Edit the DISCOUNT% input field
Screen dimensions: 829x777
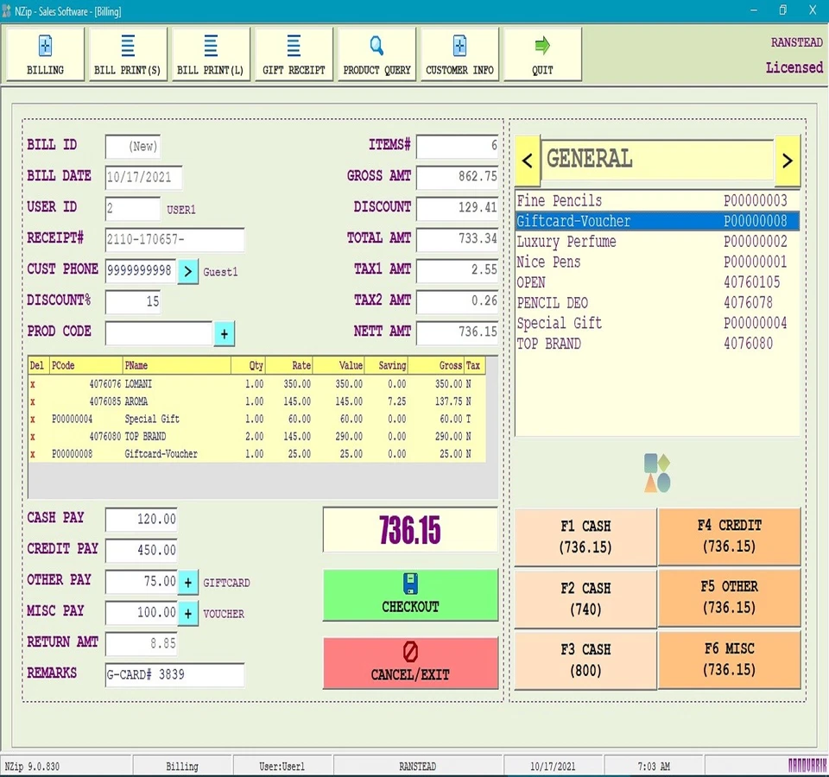[x=134, y=302]
